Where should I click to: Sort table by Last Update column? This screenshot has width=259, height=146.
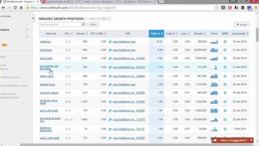tap(240, 34)
